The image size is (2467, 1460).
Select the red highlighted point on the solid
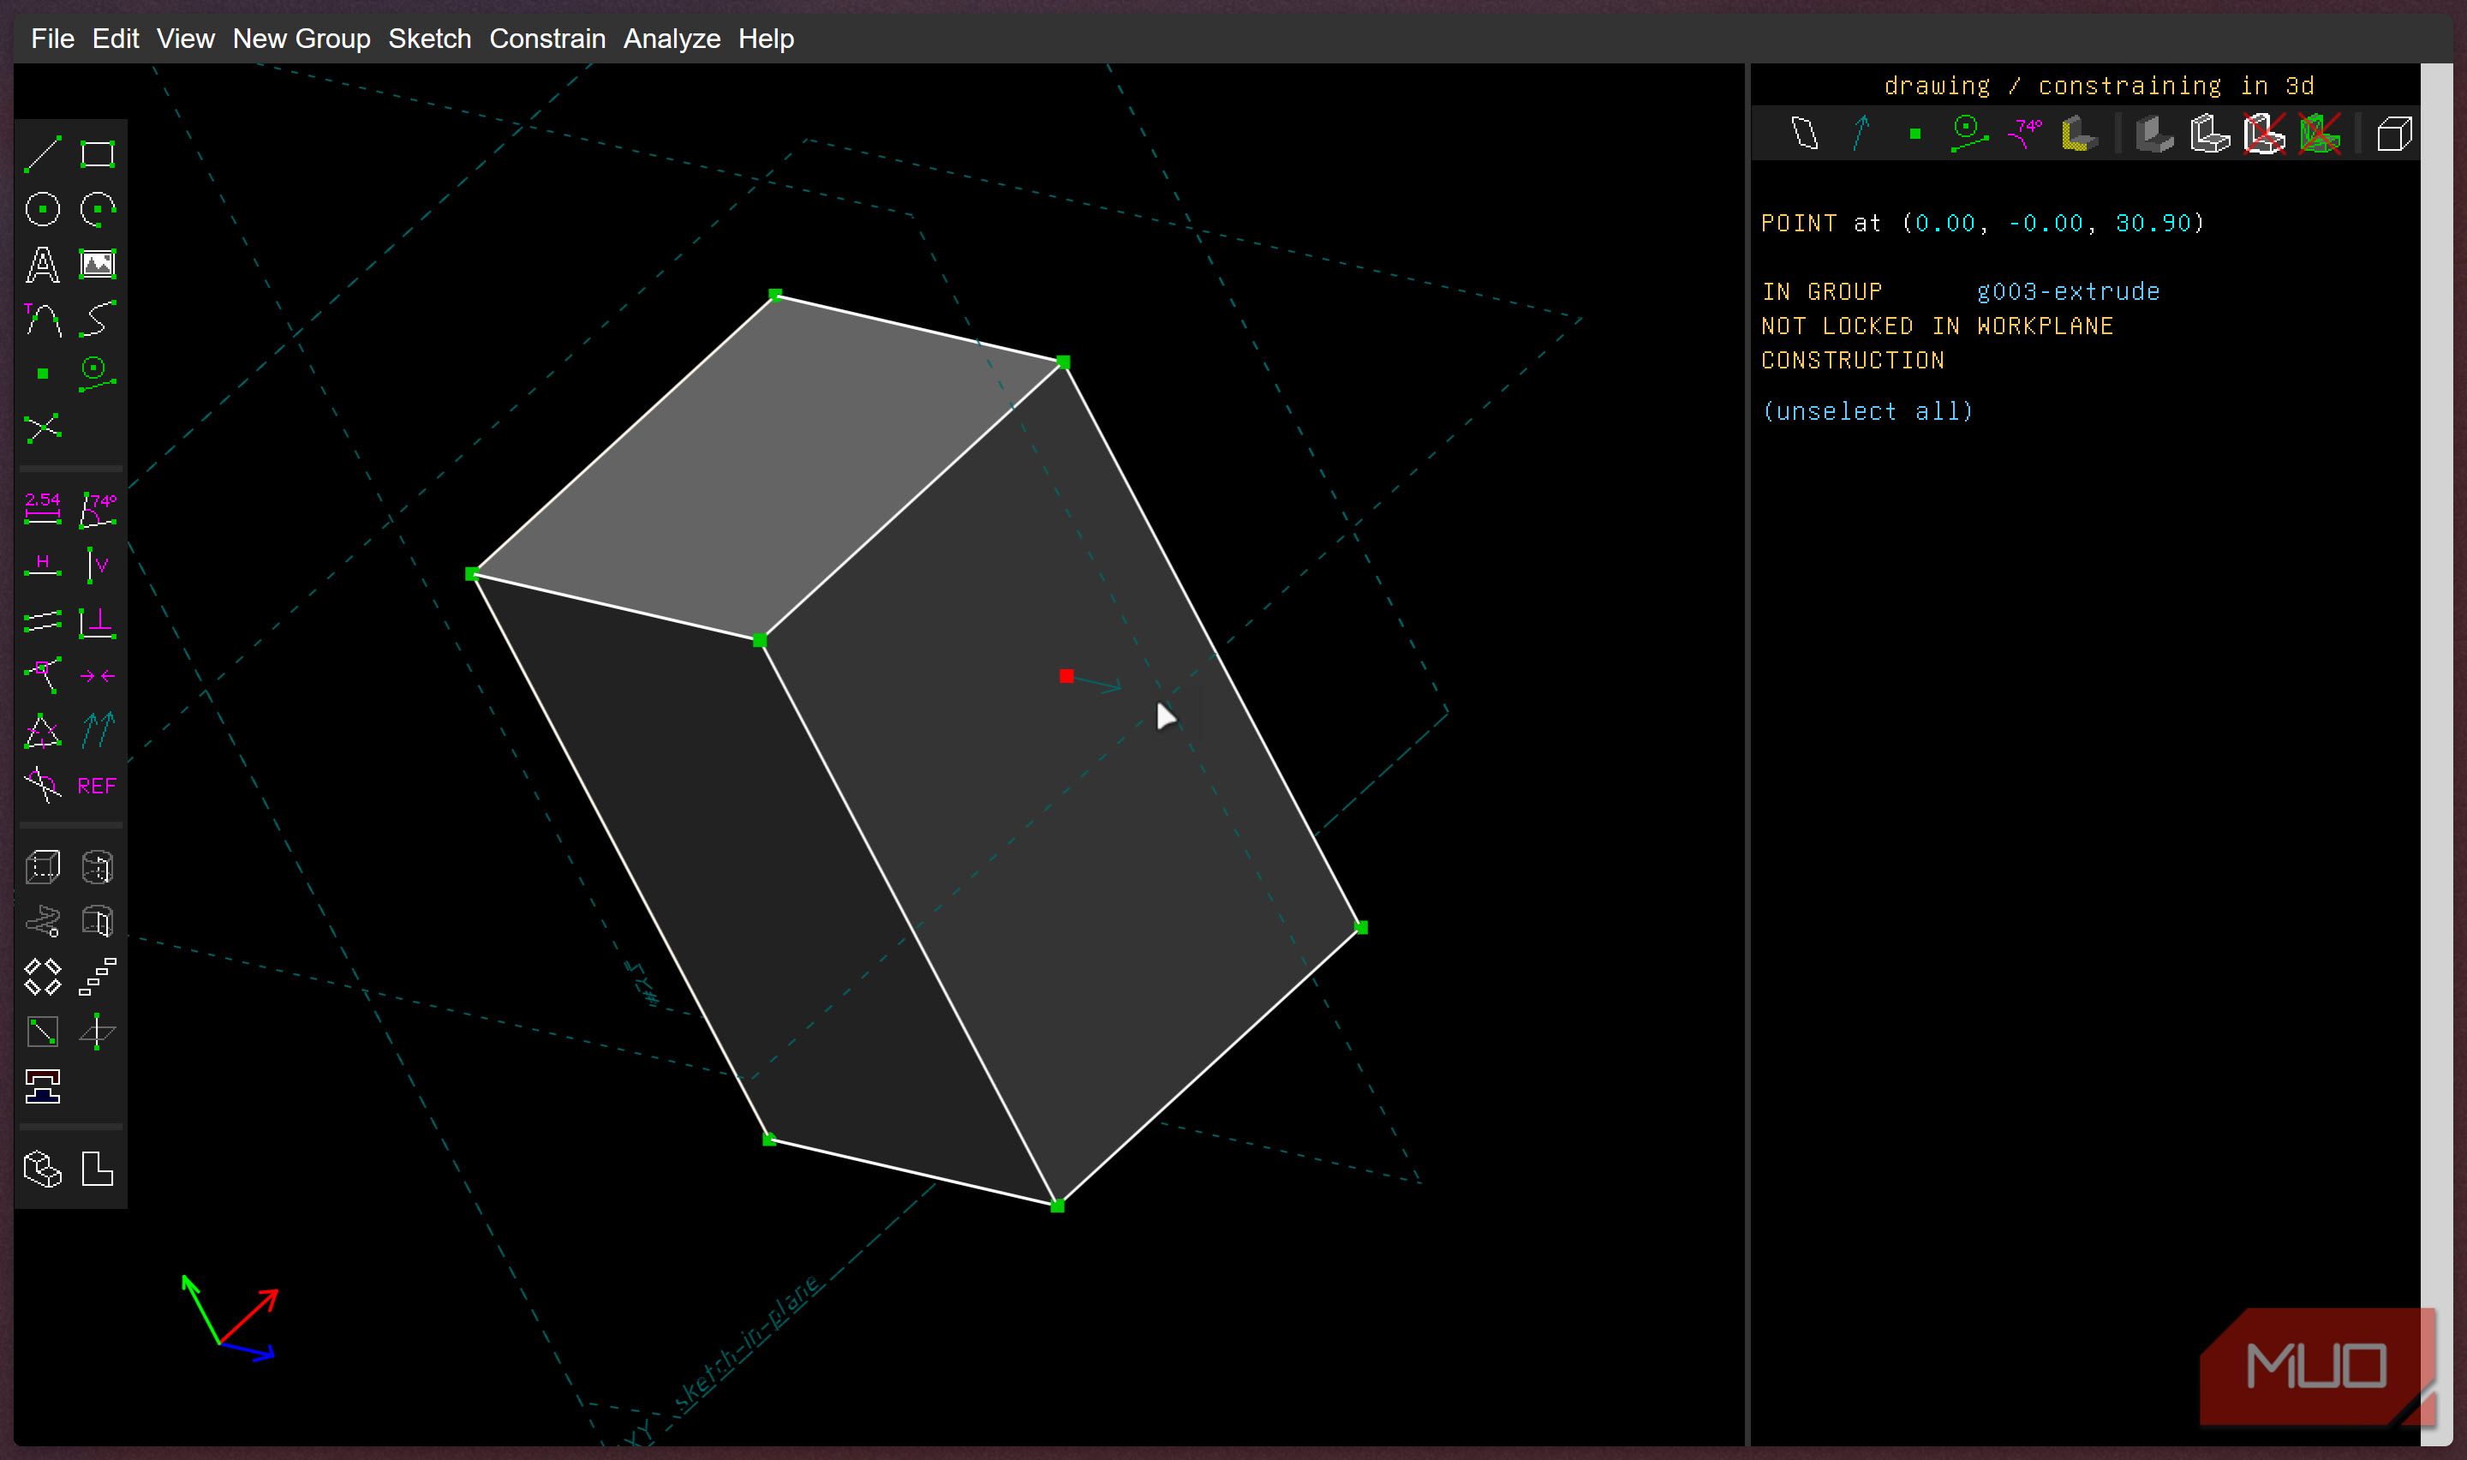1066,676
